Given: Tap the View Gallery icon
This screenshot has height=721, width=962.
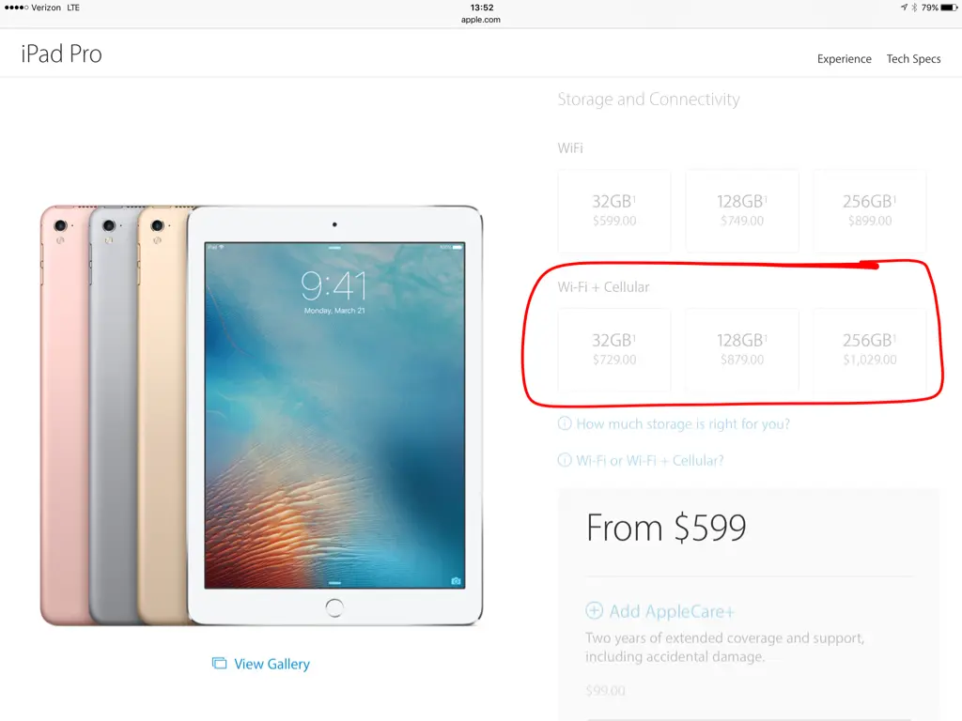Looking at the screenshot, I should (219, 664).
